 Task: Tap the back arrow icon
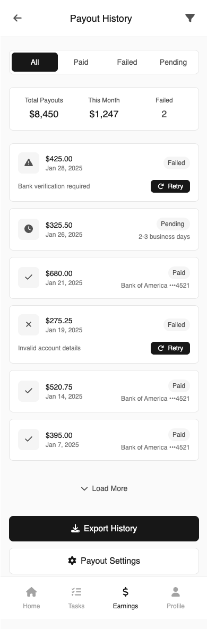[17, 18]
